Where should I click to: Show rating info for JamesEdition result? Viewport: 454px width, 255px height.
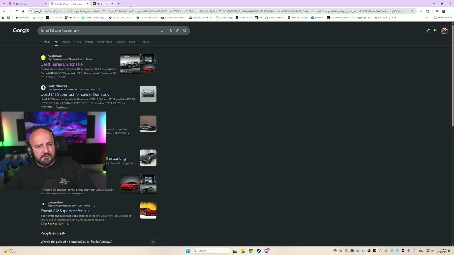point(68,224)
